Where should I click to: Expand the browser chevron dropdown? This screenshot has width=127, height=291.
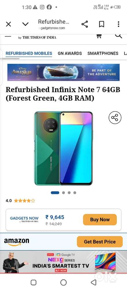tap(25, 24)
